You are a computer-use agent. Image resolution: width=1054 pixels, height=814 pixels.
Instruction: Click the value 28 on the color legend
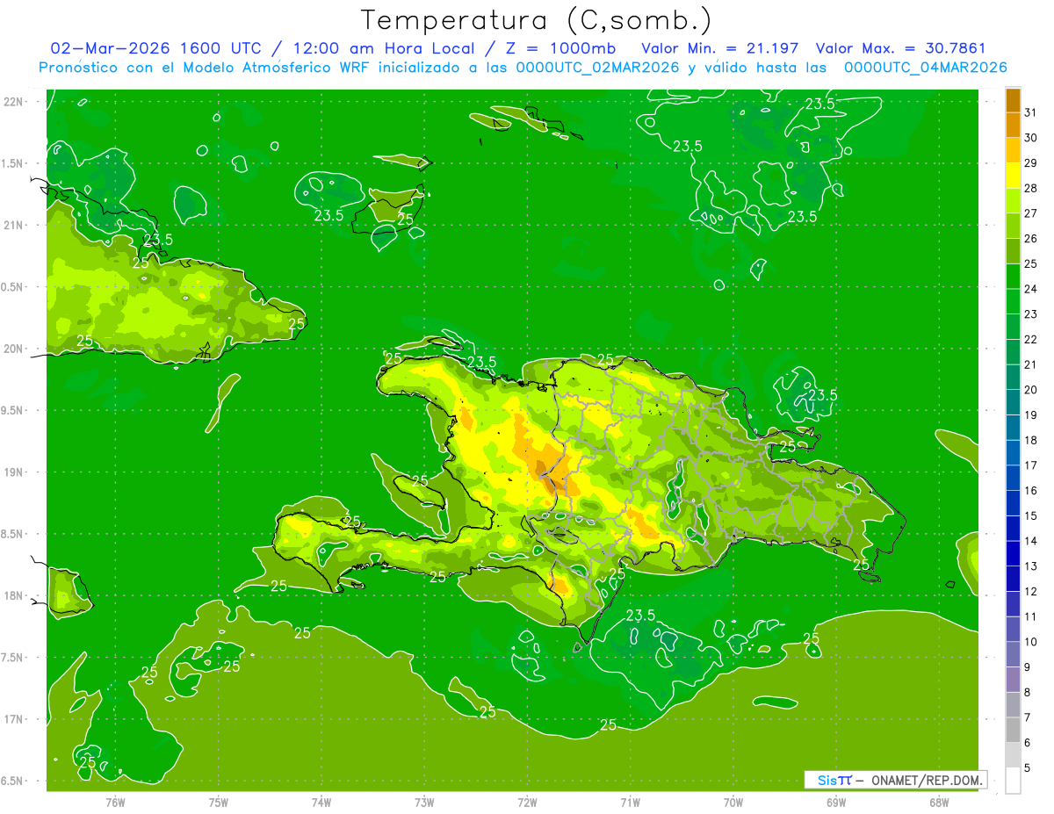click(1031, 188)
